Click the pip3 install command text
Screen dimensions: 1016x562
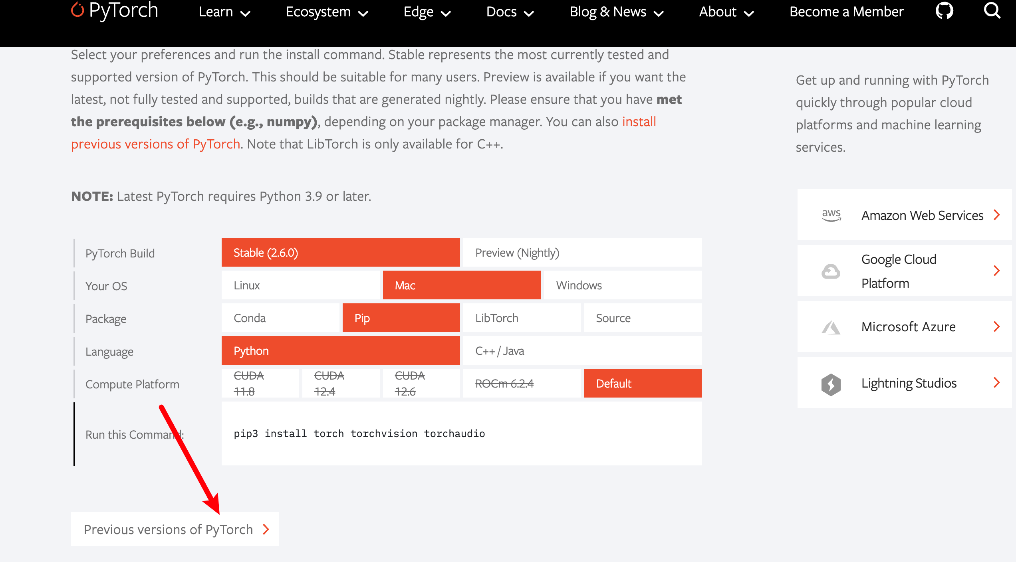pyautogui.click(x=359, y=433)
